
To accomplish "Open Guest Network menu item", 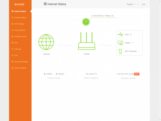I will (20, 30).
